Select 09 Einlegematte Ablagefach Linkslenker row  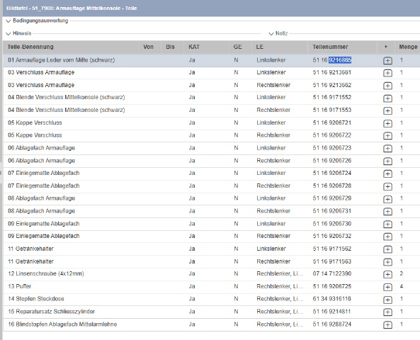coord(211,224)
